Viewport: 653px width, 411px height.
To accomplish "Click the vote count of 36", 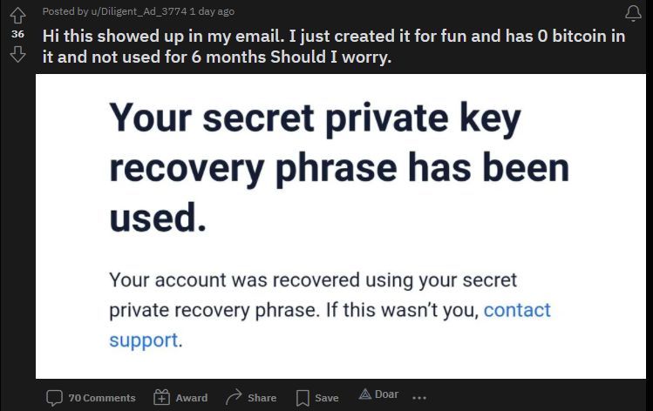I will (x=17, y=34).
